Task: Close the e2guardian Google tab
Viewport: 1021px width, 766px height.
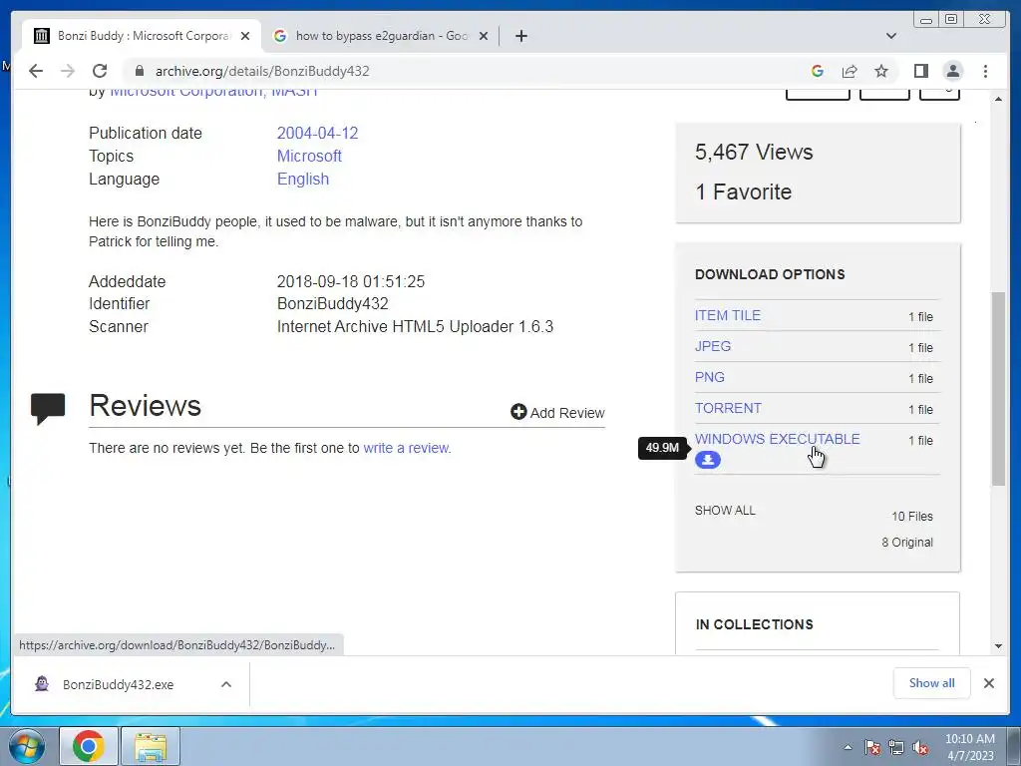Action: [x=484, y=36]
